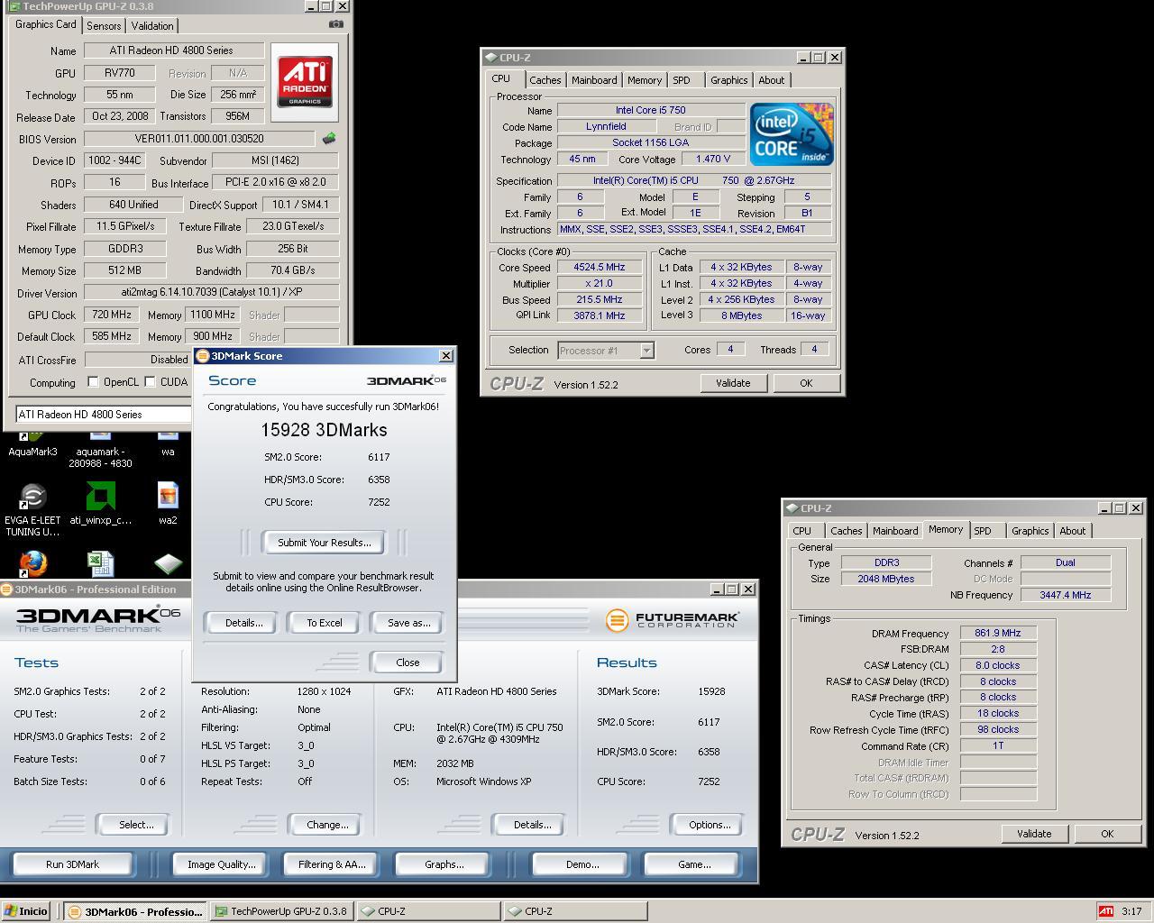Click the ATI tray icon in taskbar
Screen dimensions: 1154x923
pyautogui.click(x=1105, y=911)
